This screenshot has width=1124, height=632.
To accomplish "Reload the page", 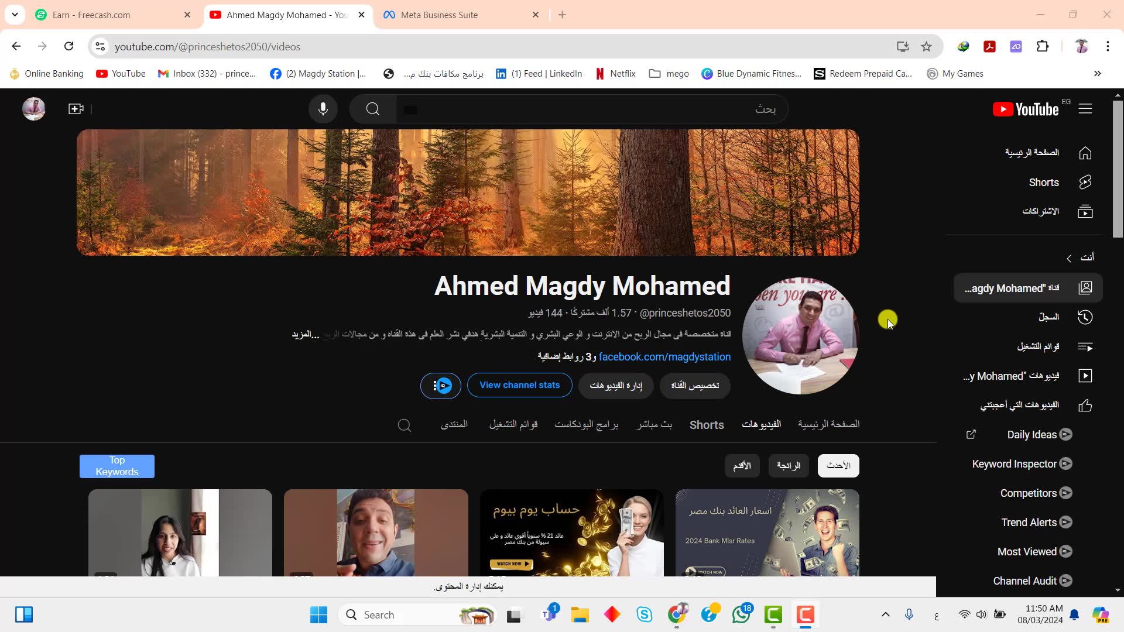I will tap(69, 46).
